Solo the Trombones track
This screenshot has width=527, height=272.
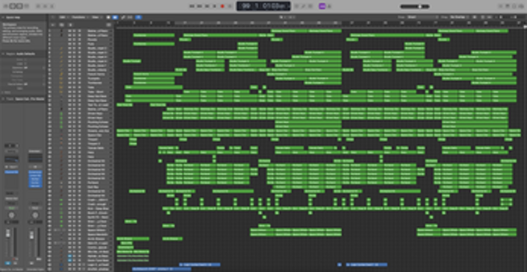point(74,83)
